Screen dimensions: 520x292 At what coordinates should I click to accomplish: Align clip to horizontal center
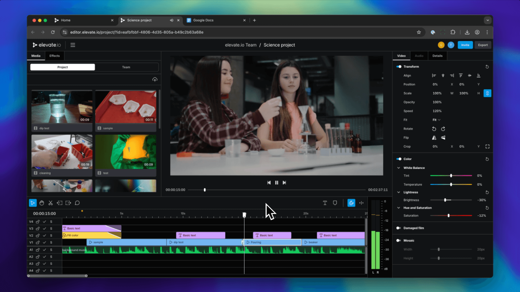pos(443,76)
